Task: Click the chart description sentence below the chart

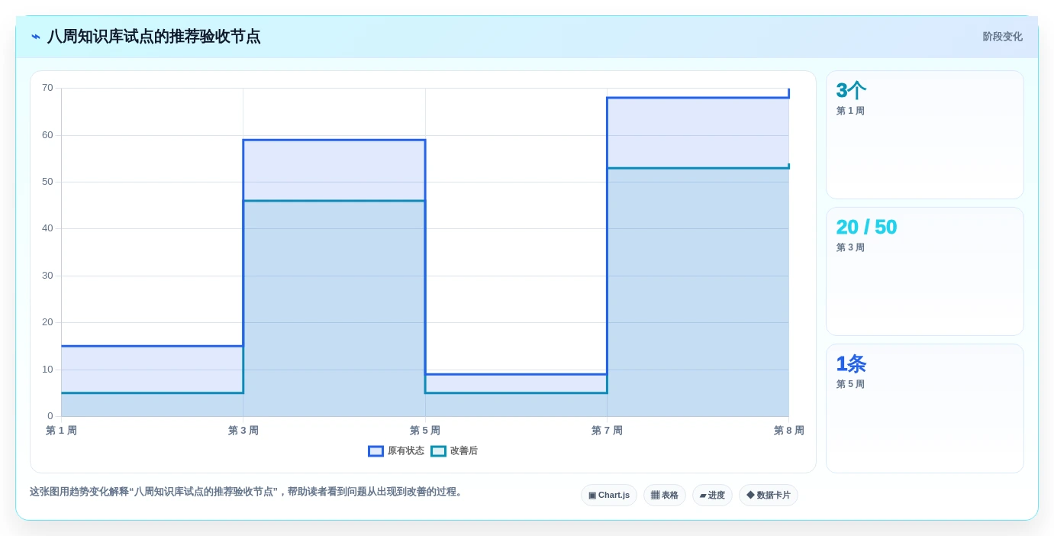Action: pos(248,492)
